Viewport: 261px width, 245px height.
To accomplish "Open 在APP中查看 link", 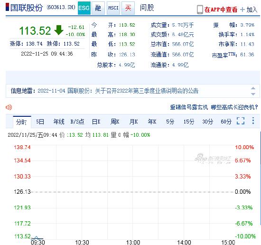I will (221, 9).
